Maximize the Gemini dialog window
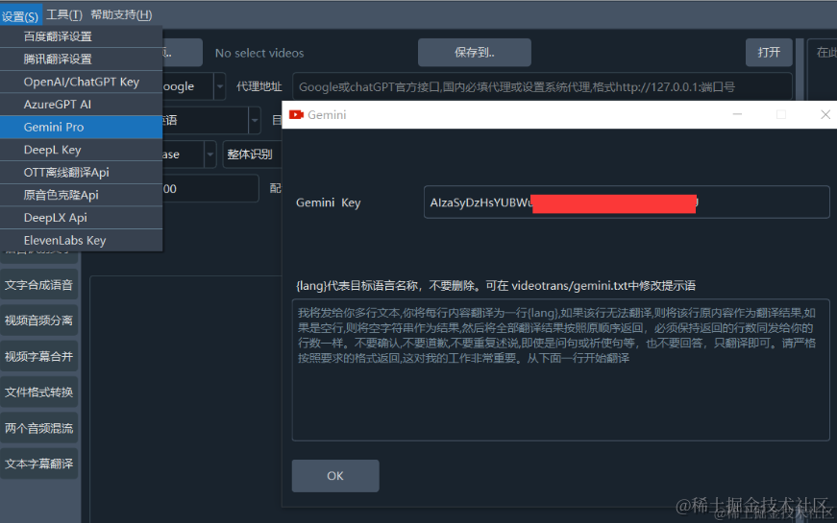Viewport: 837px width, 523px height. (781, 114)
